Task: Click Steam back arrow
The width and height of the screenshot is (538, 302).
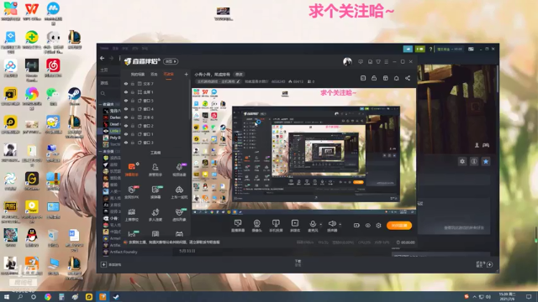Action: (103, 59)
